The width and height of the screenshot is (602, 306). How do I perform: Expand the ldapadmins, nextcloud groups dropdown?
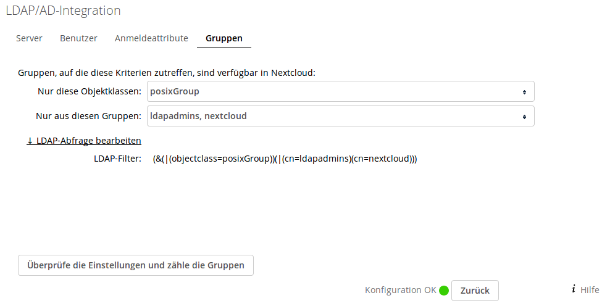point(340,116)
